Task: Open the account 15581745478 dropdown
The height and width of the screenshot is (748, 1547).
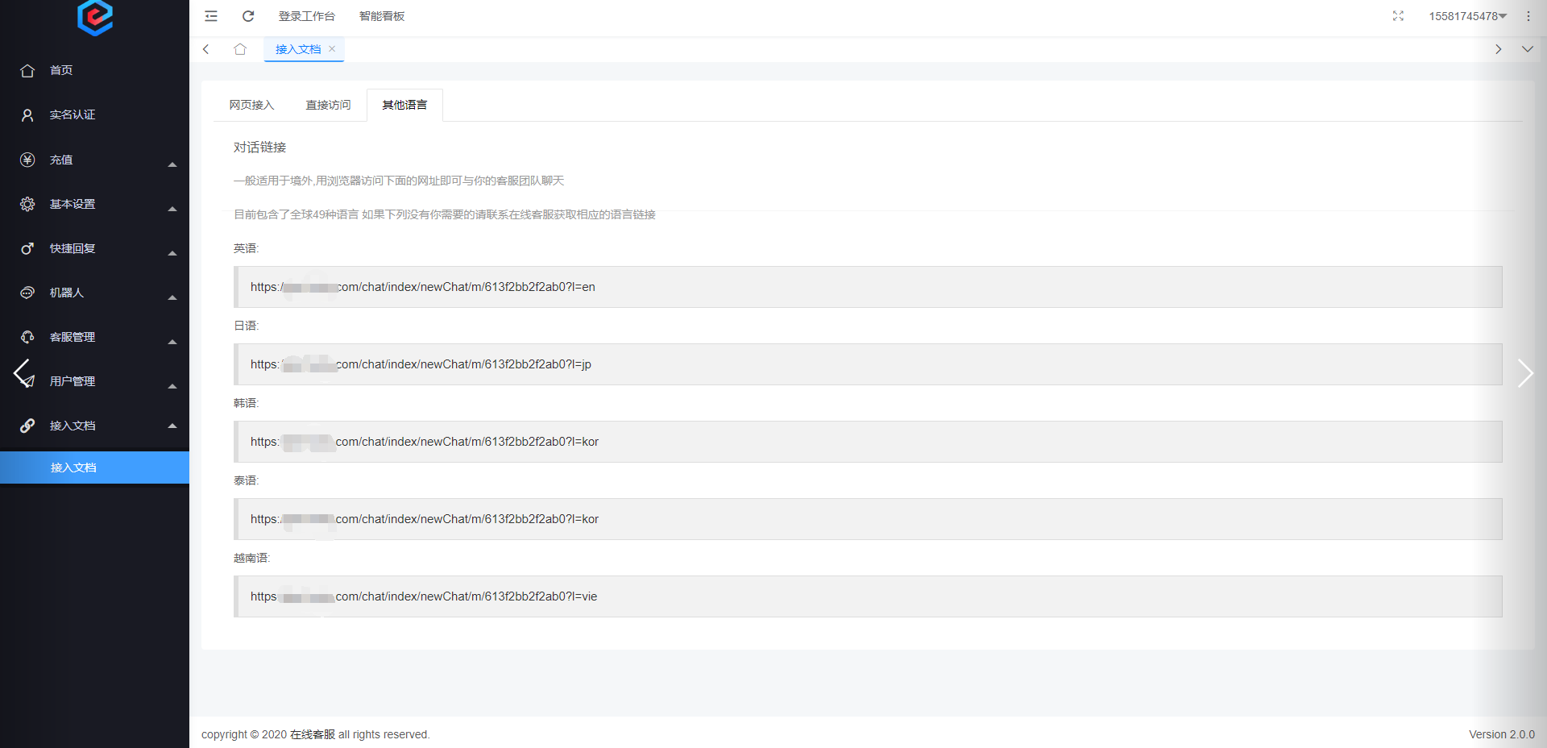Action: [1468, 16]
